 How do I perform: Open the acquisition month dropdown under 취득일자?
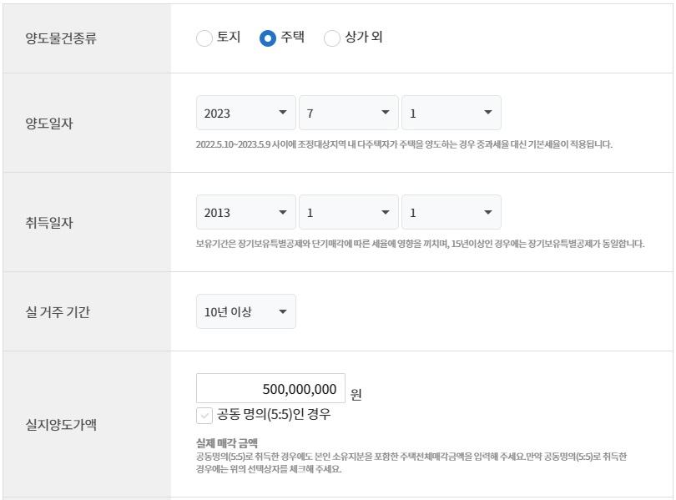click(348, 211)
